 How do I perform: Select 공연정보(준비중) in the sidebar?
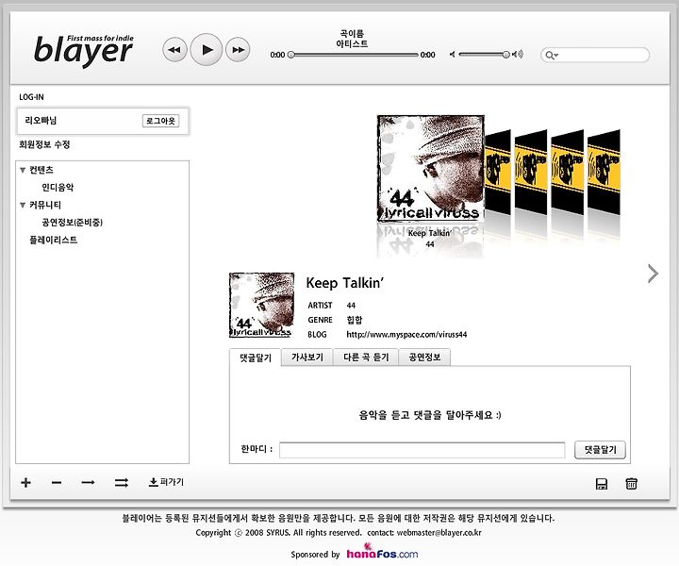tap(72, 223)
